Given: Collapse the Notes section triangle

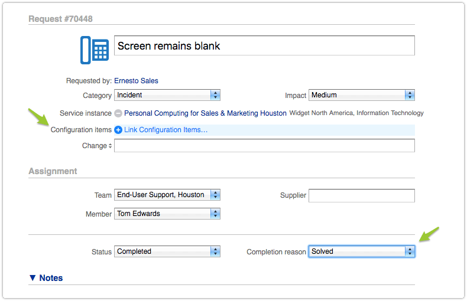Looking at the screenshot, I should pos(33,278).
